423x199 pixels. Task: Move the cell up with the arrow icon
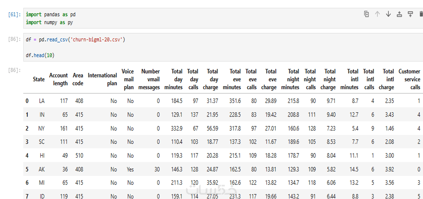377,14
